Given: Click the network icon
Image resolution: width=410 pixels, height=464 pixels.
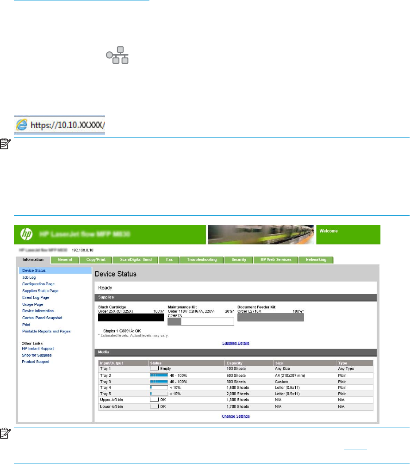Looking at the screenshot, I should coord(117,55).
